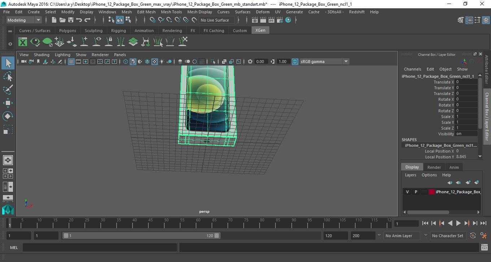Redo with the forward arrow icon
Viewport: 491px width, 262px height.
click(87, 20)
